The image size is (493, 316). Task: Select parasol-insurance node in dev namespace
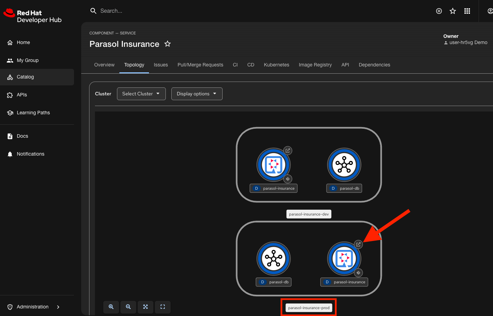(274, 165)
